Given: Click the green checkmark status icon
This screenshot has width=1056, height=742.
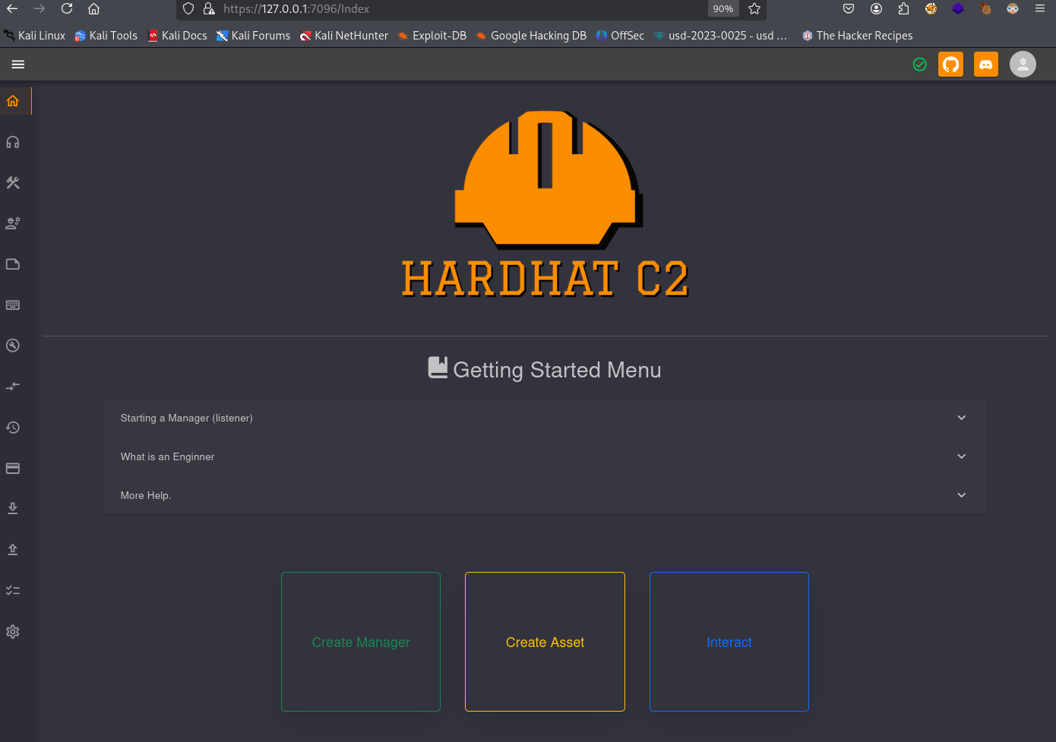Looking at the screenshot, I should pyautogui.click(x=920, y=65).
